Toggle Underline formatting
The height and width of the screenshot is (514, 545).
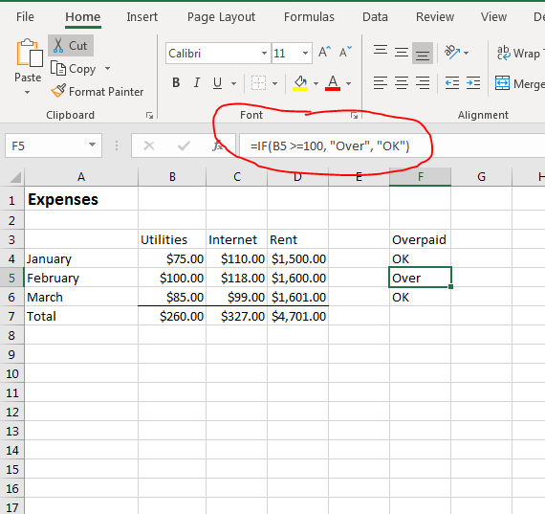[218, 83]
